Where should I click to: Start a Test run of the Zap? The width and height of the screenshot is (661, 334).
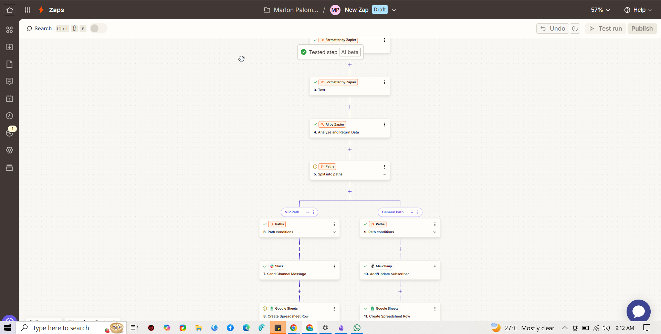pyautogui.click(x=605, y=29)
